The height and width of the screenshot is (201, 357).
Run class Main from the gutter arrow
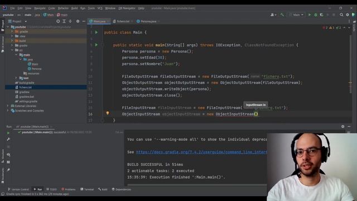[97, 32]
